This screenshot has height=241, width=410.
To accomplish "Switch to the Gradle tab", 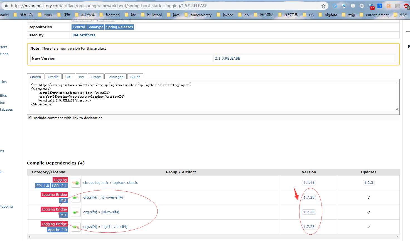I will tap(53, 77).
